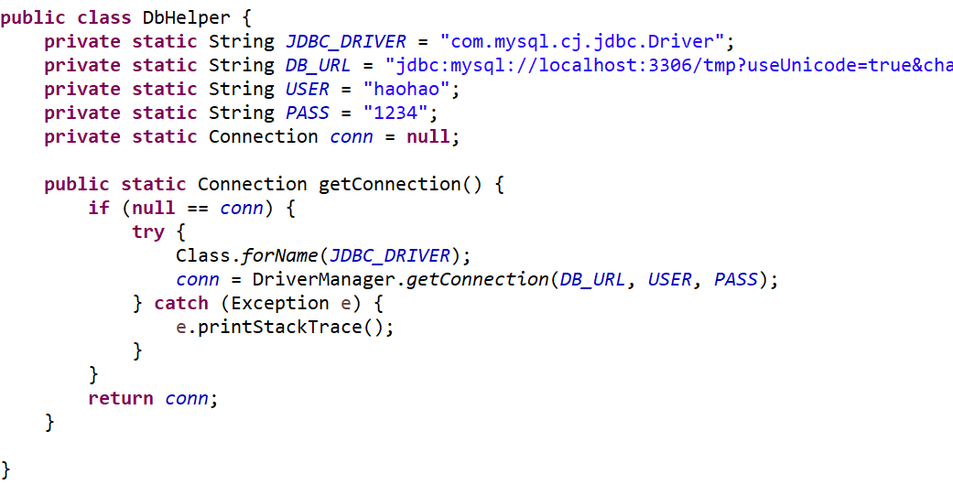Click the conn variable in Connection declaration
This screenshot has height=485, width=953.
coord(352,136)
